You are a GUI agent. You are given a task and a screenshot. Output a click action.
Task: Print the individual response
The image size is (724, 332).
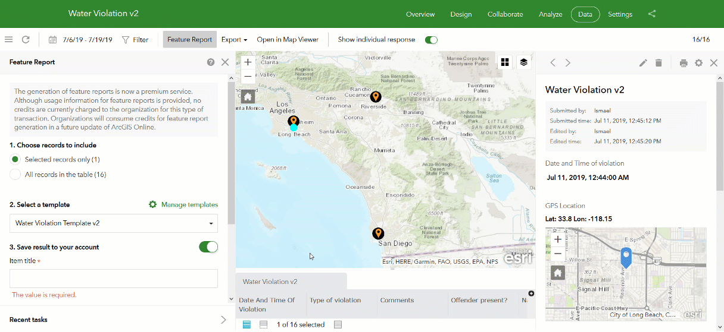pos(684,62)
